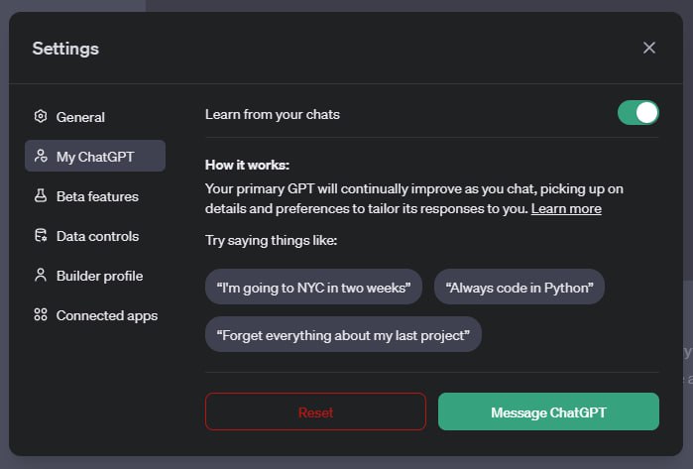693x469 pixels.
Task: Click the grid icon for Connected apps
Action: [41, 315]
